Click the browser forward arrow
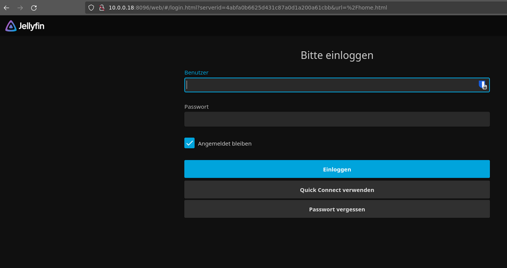Viewport: 507px width, 268px height. pos(20,8)
